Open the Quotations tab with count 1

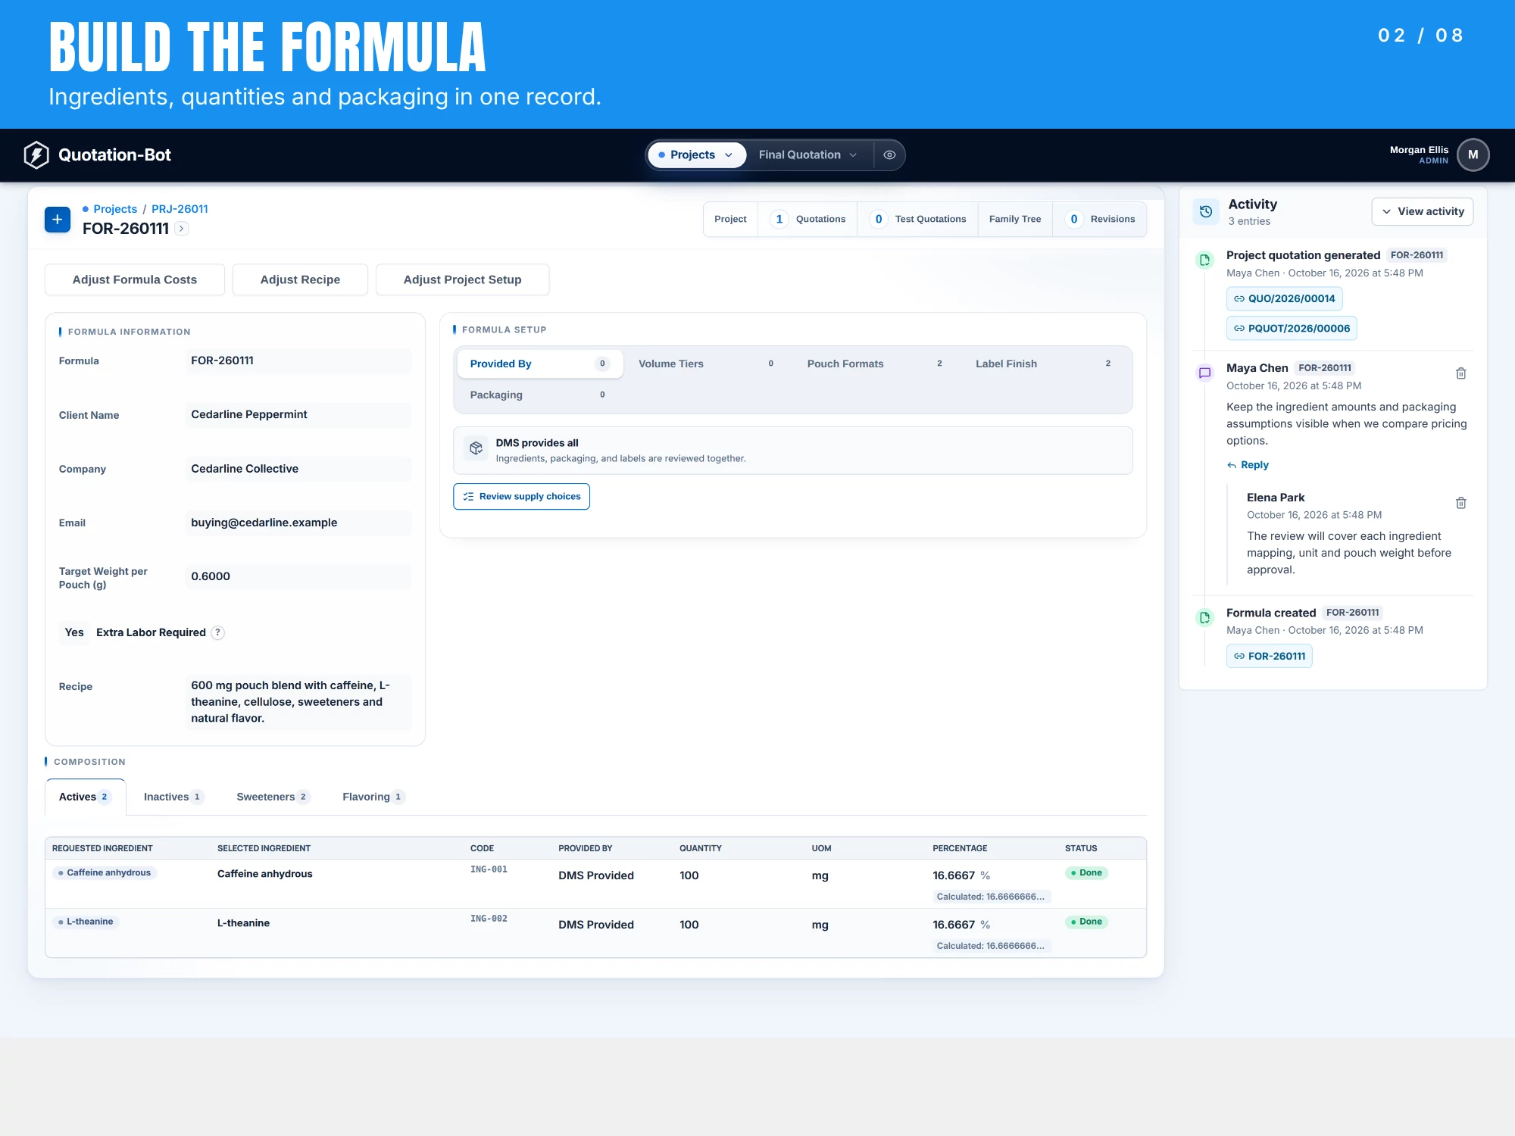[807, 219]
